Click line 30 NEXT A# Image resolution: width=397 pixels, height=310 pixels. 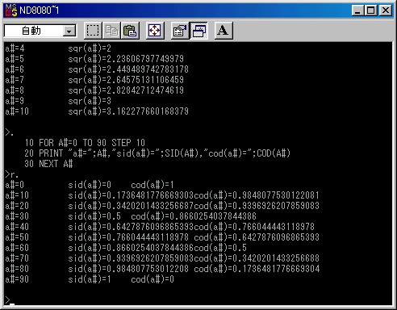click(x=48, y=164)
